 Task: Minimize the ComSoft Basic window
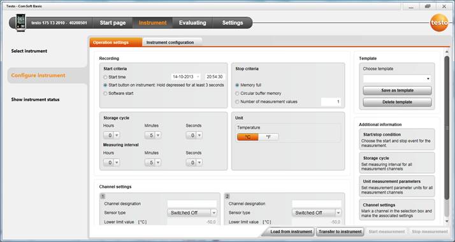(x=411, y=6)
